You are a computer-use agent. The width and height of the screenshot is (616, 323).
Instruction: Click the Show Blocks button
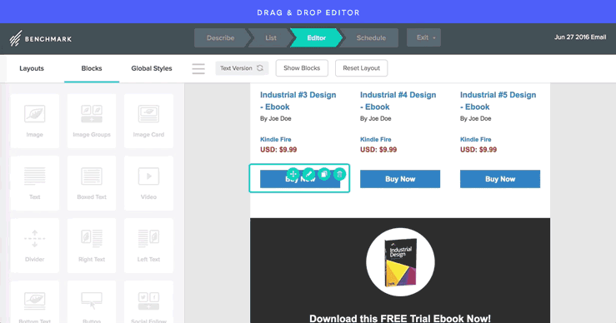302,68
